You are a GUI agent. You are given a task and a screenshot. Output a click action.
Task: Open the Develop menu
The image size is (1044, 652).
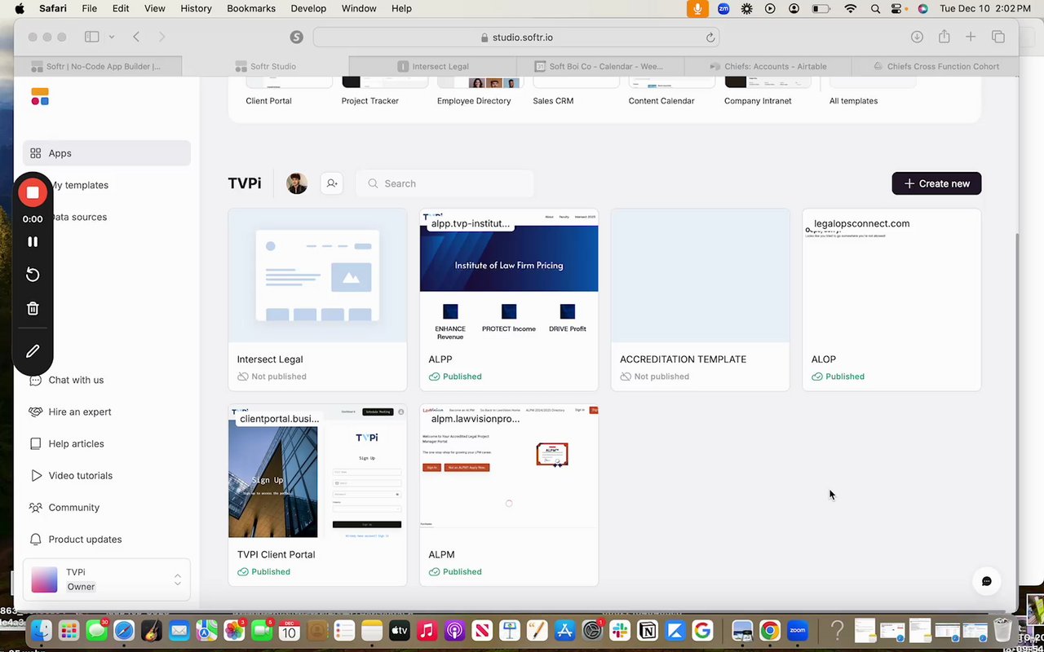308,8
